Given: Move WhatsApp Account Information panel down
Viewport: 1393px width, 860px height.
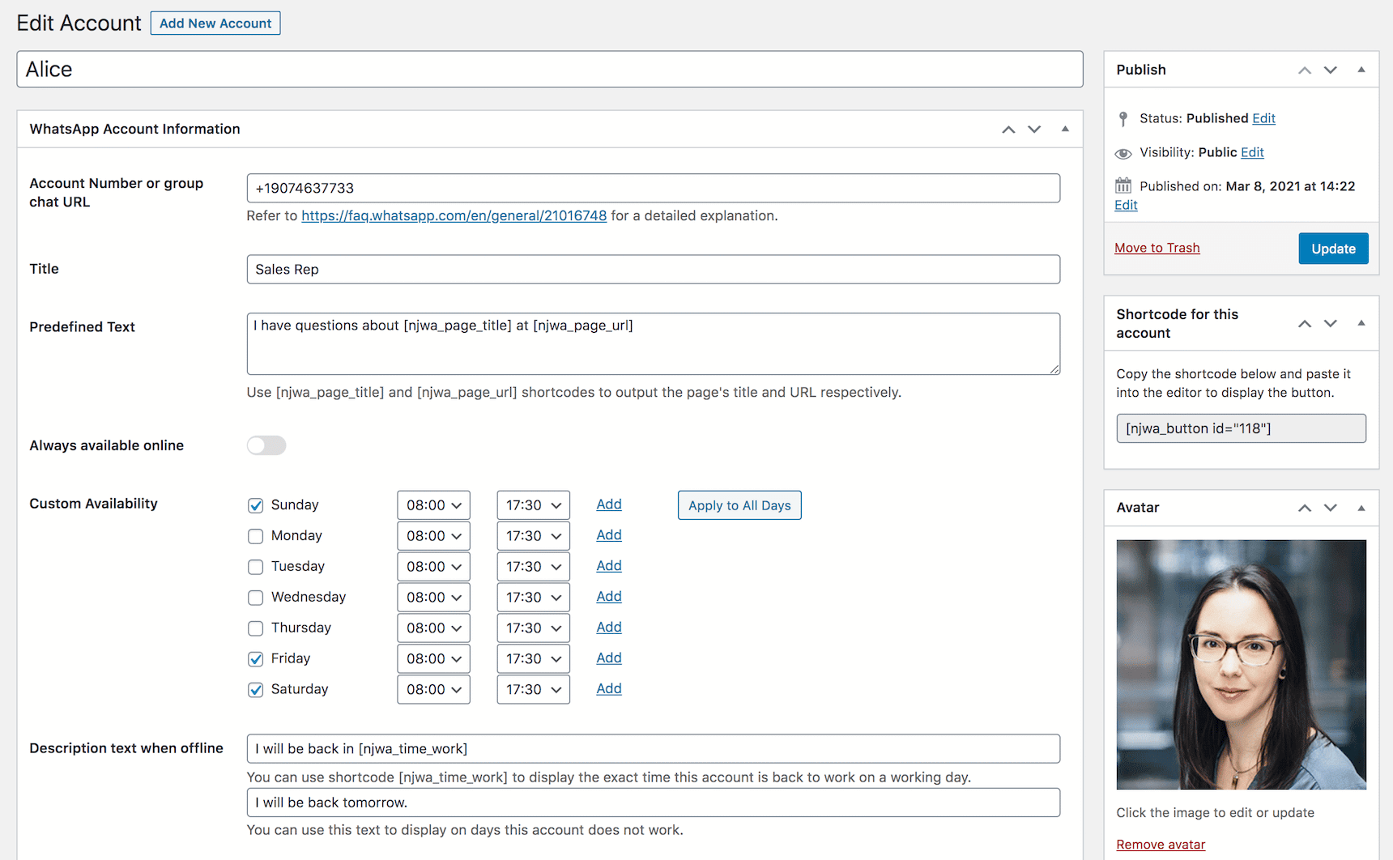Looking at the screenshot, I should pos(1034,130).
